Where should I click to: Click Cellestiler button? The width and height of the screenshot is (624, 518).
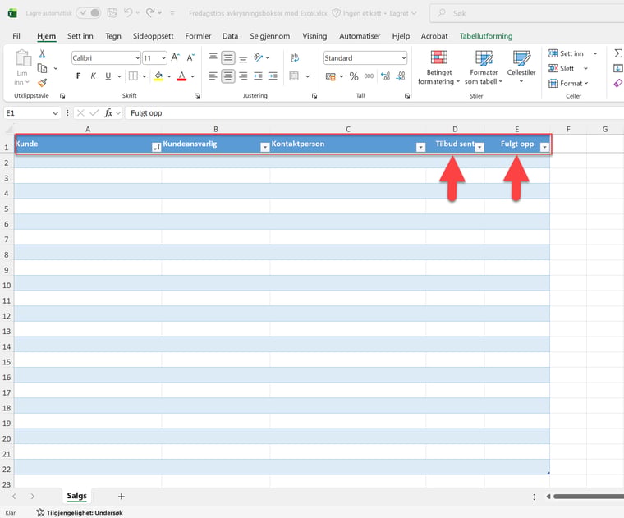pyautogui.click(x=521, y=67)
